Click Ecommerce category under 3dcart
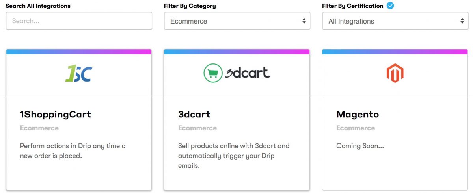The width and height of the screenshot is (473, 193). 197,128
